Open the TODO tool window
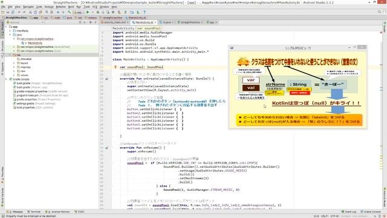The width and height of the screenshot is (387, 218). click(x=79, y=212)
